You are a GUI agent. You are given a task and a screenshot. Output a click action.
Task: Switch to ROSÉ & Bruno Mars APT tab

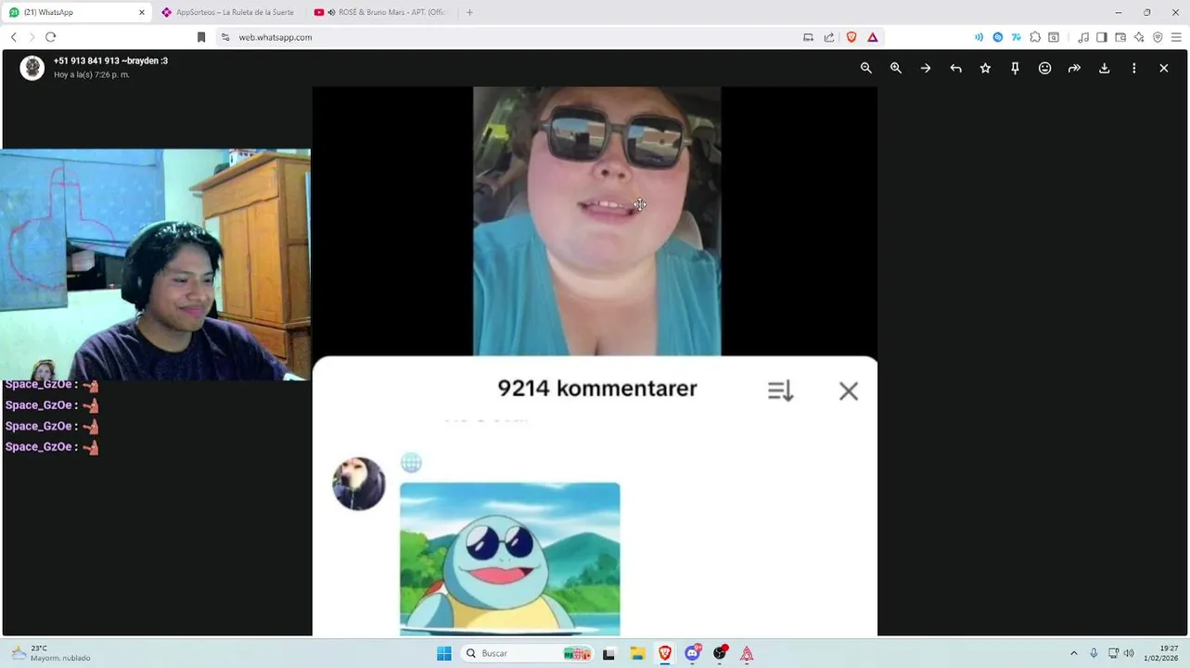(x=380, y=12)
